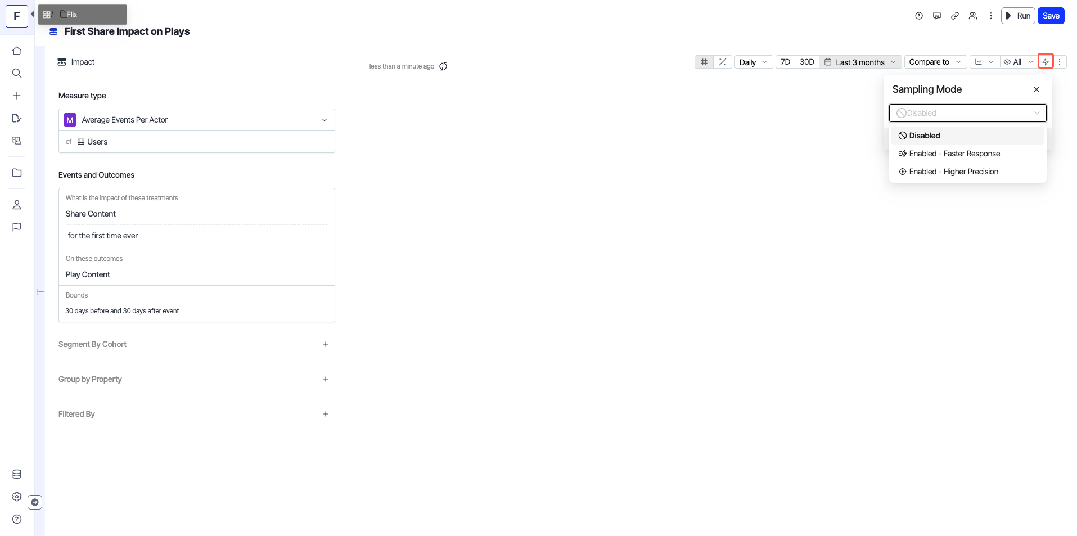Open search from the left sidebar
The image size is (1077, 536).
tap(17, 73)
